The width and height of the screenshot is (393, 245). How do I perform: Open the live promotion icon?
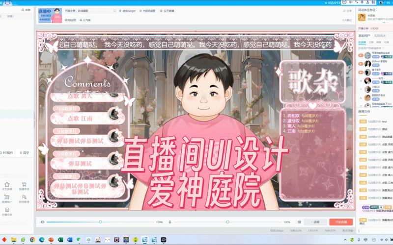pos(7,197)
